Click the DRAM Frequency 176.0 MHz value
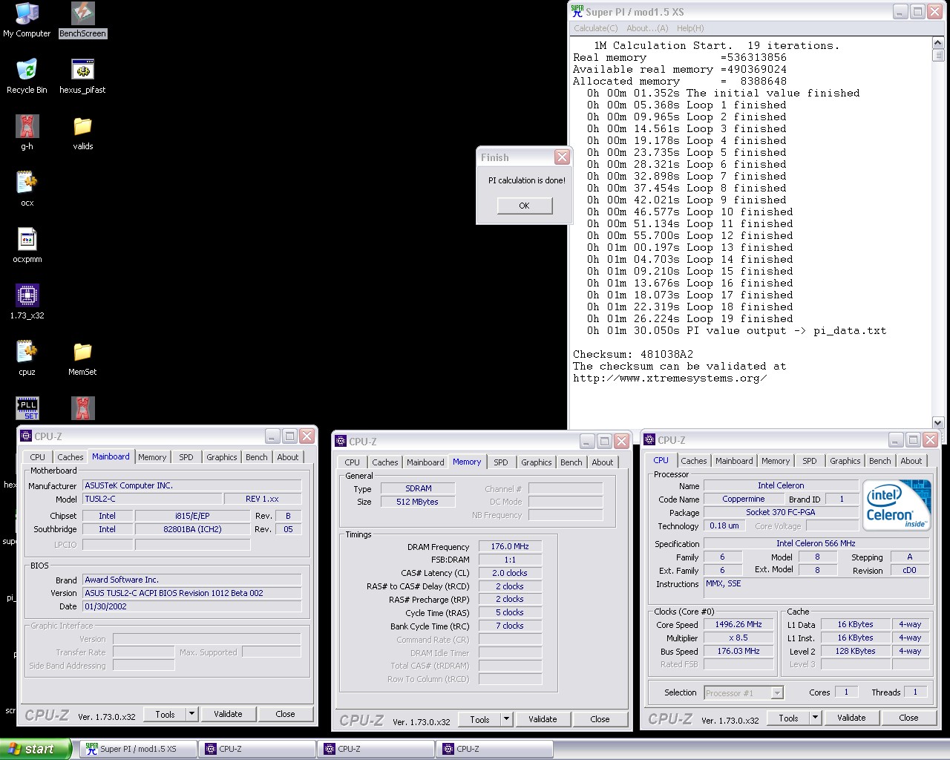 [x=510, y=546]
